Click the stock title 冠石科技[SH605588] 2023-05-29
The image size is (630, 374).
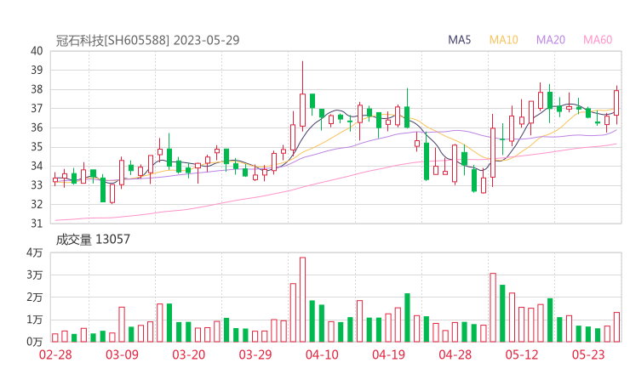pyautogui.click(x=147, y=40)
